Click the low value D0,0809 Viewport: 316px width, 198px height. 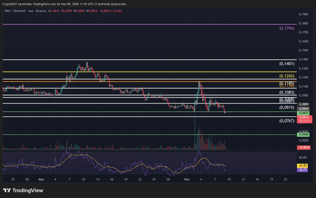coord(80,11)
